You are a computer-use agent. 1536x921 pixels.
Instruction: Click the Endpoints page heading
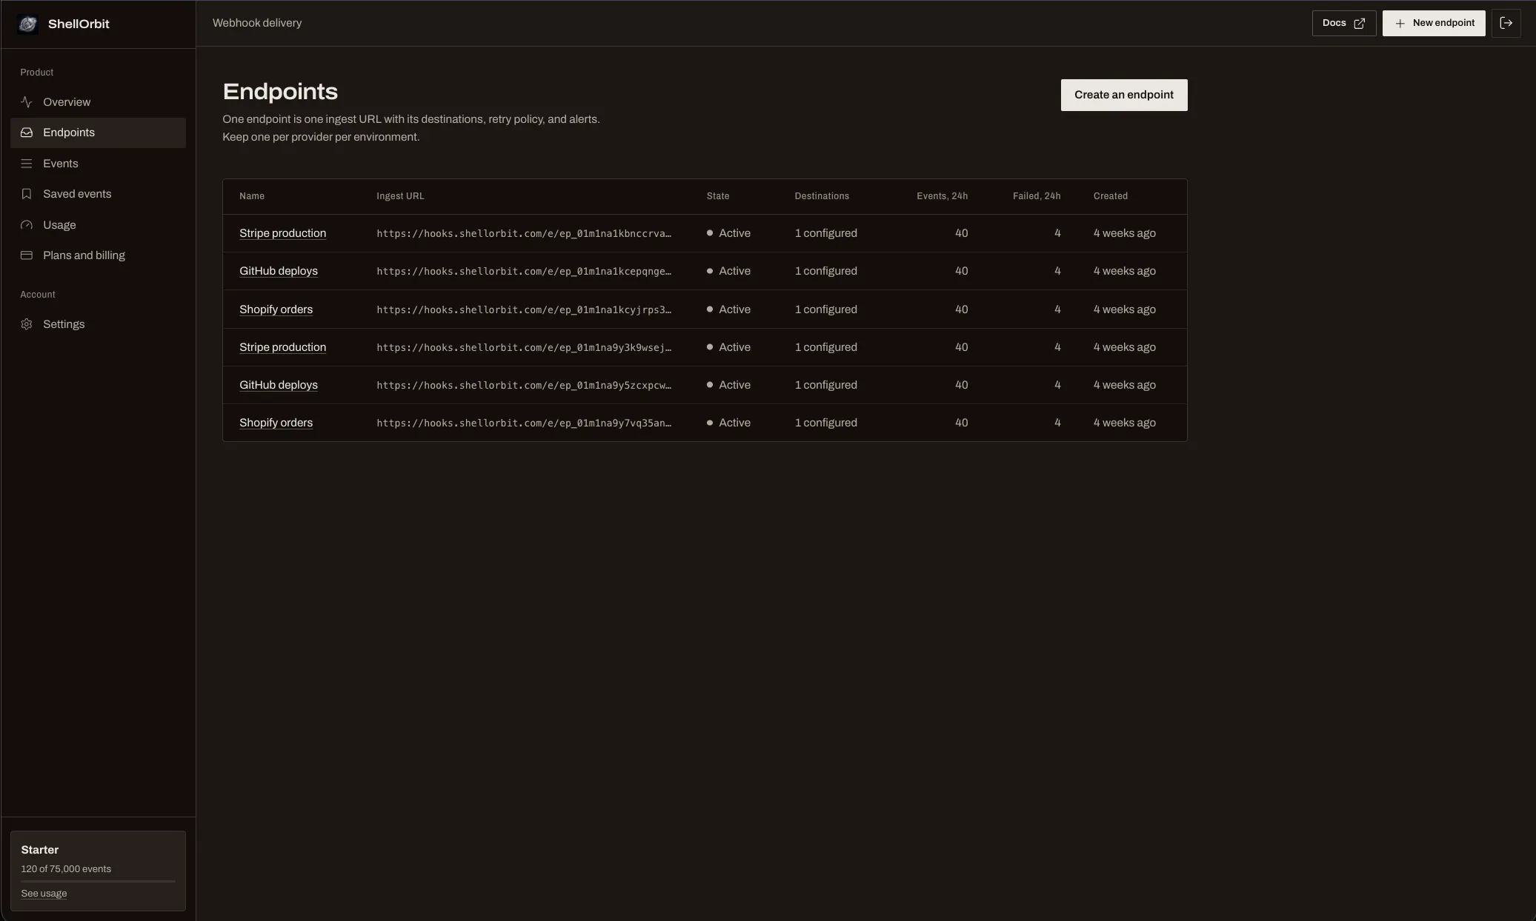[x=280, y=92]
